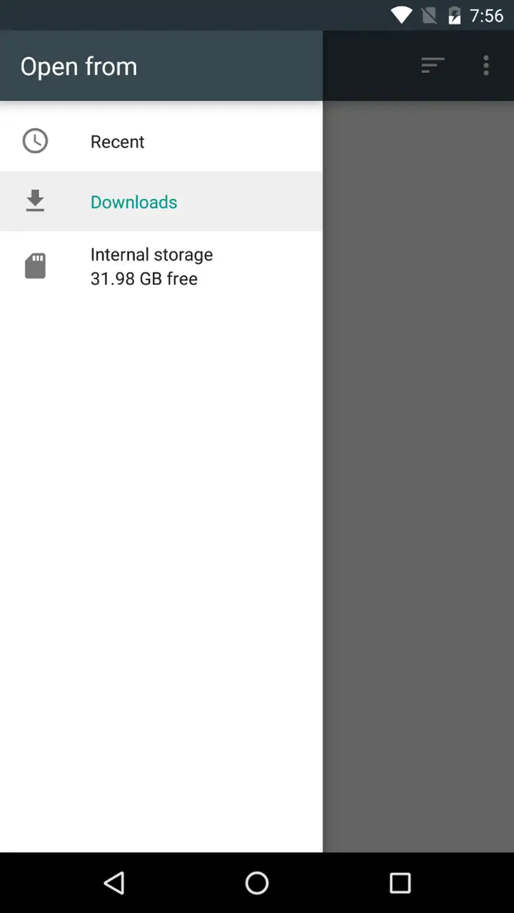The width and height of the screenshot is (514, 913).
Task: Tap the Android home circle button
Action: 257,883
